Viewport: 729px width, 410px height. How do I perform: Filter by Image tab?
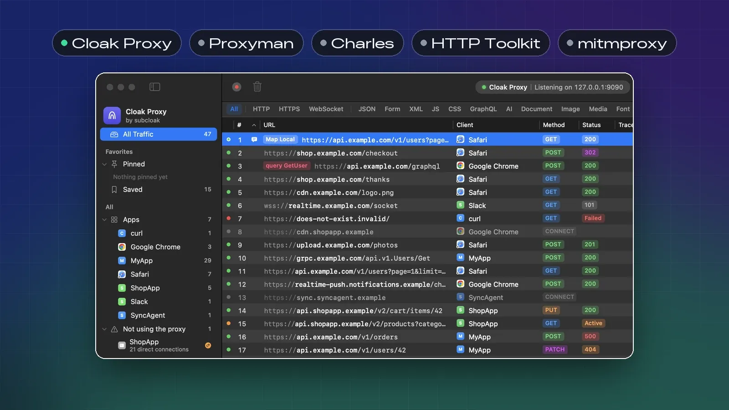tap(570, 109)
